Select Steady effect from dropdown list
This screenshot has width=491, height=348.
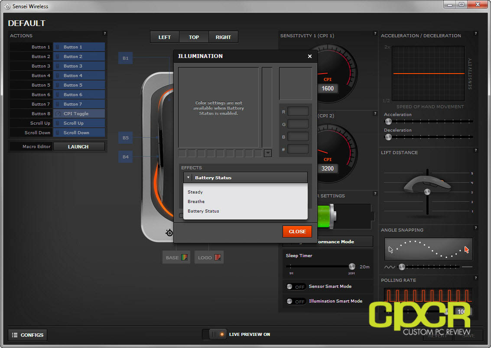coord(245,192)
